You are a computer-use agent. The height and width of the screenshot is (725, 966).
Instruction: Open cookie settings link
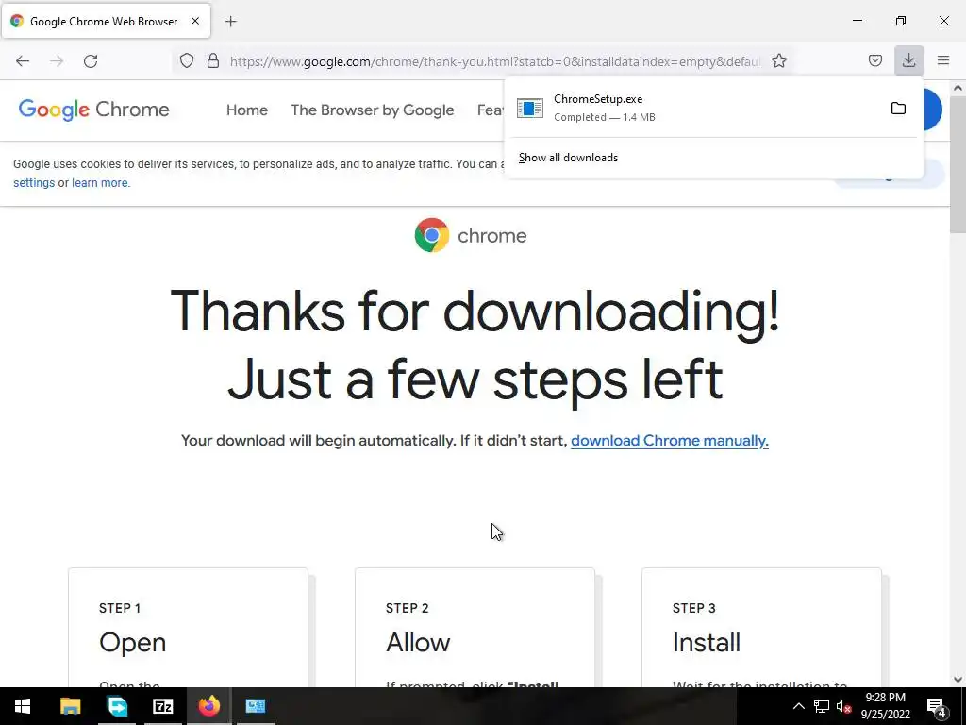(34, 183)
